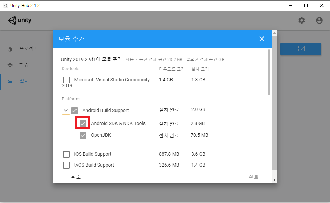
Task: Check the tvOS Build Support checkbox
Action: click(x=66, y=165)
